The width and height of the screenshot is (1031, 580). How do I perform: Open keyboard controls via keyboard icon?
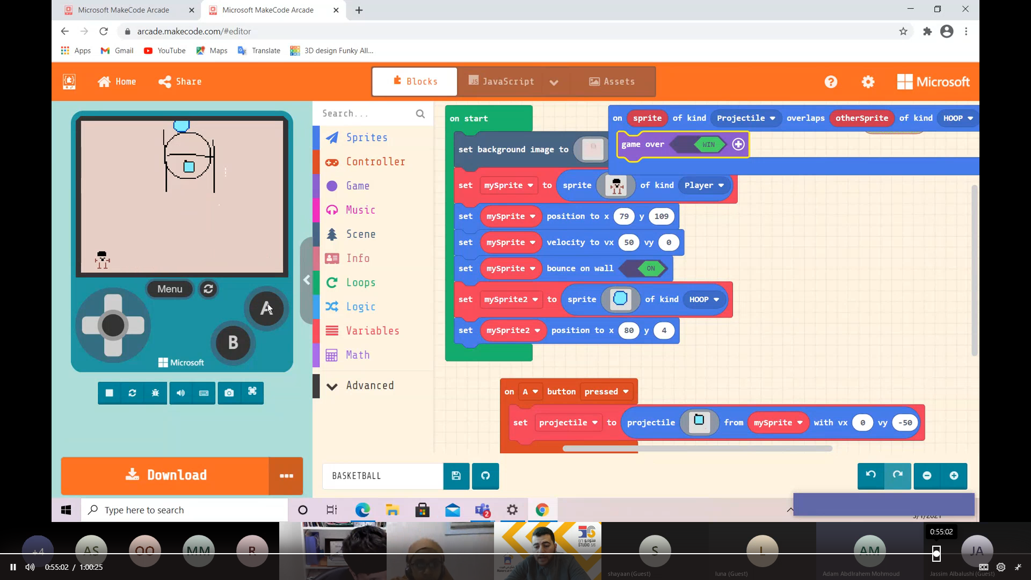point(204,393)
